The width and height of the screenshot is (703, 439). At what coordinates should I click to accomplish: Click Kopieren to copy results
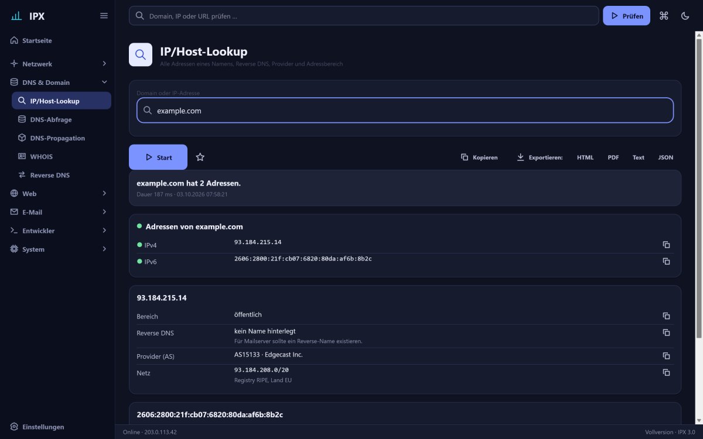479,157
